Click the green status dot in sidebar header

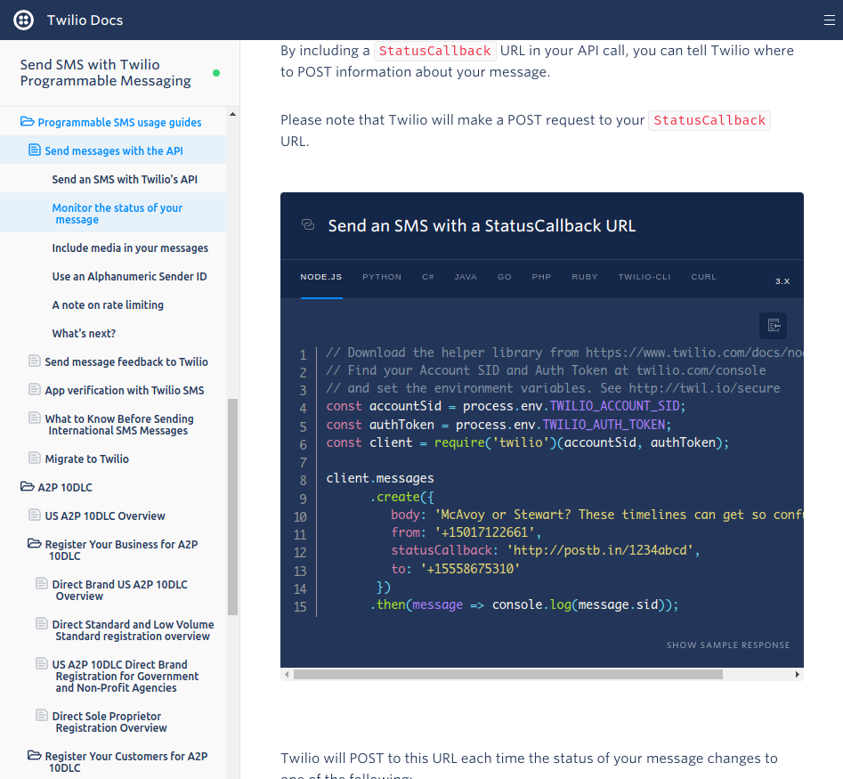216,73
